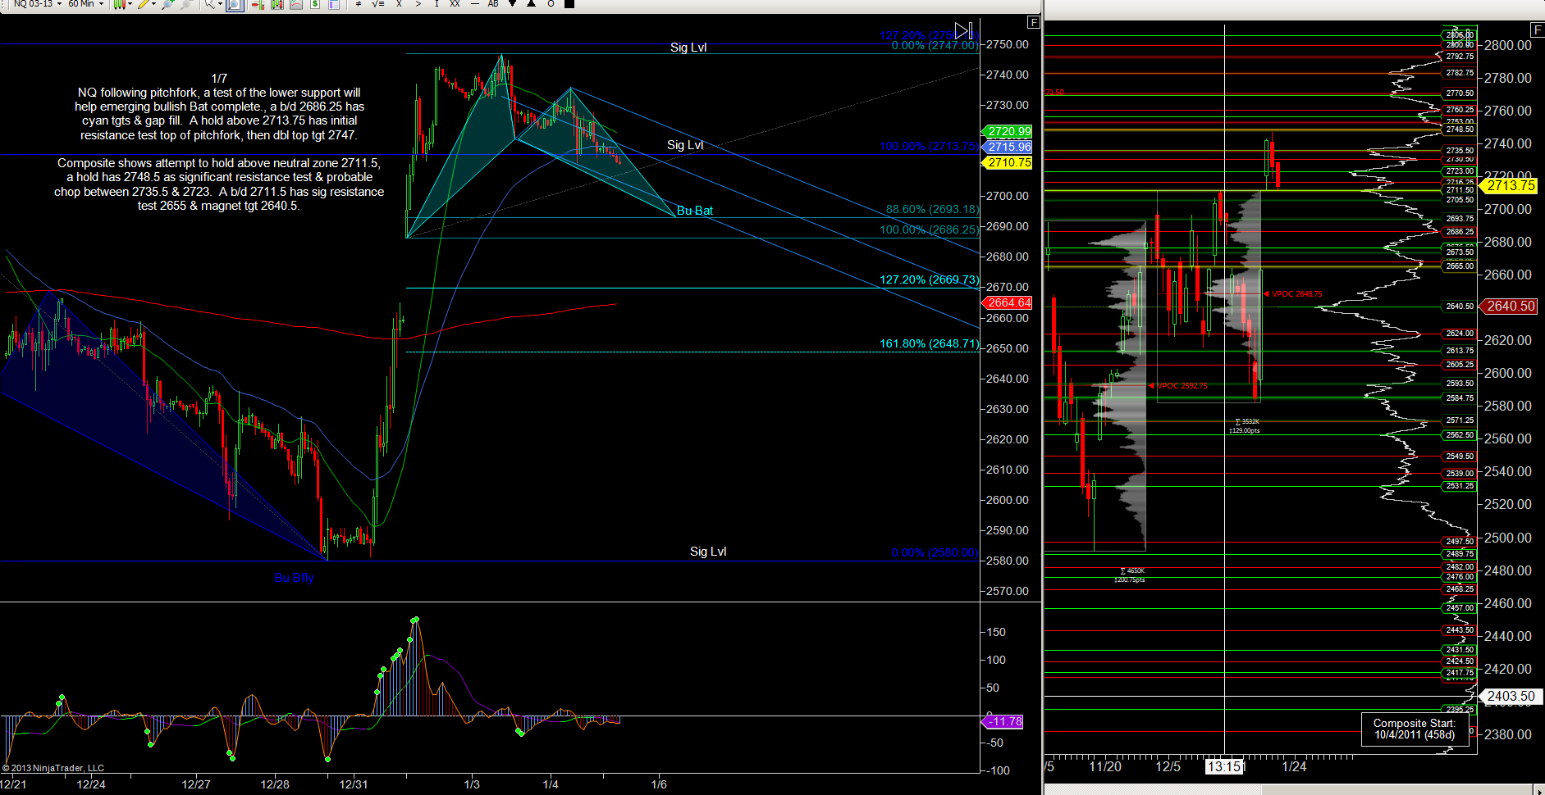This screenshot has width=1545, height=795.
Task: Open the Indicators line-chart icon
Action: coord(295,4)
